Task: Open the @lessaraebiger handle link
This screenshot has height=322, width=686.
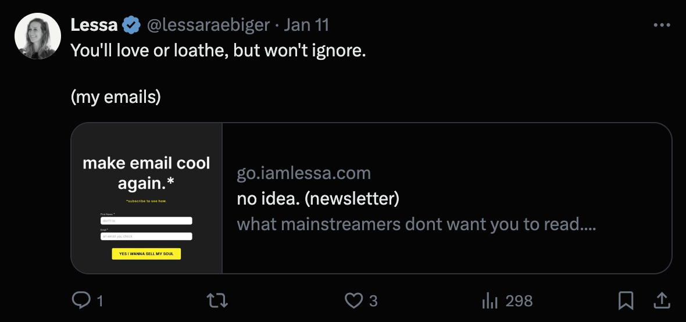Action: (208, 25)
